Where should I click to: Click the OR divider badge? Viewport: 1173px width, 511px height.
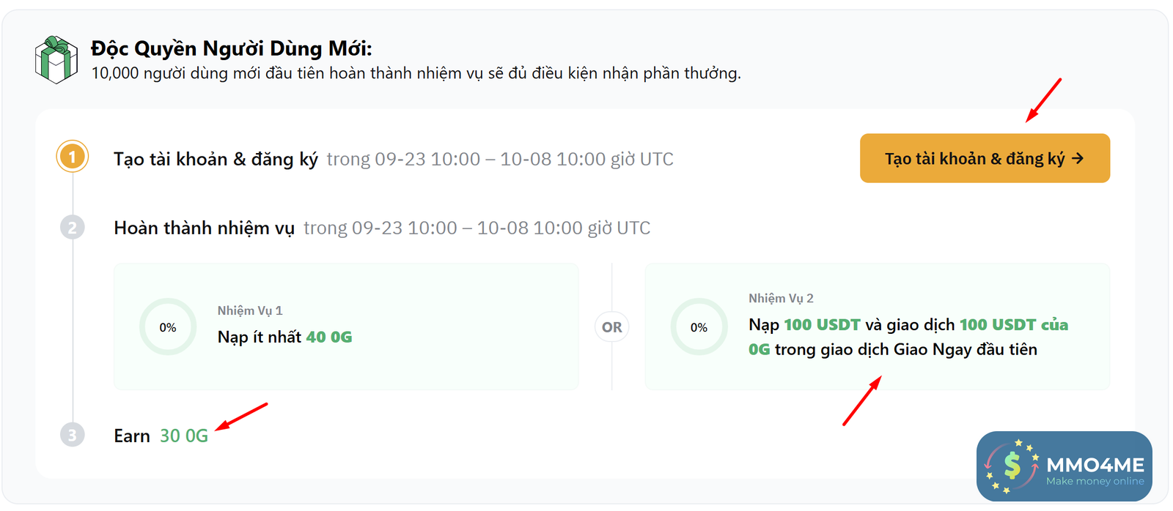tap(612, 327)
